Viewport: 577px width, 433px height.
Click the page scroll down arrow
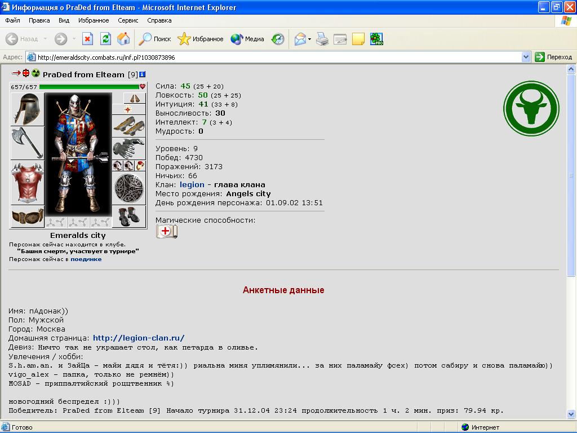click(571, 414)
